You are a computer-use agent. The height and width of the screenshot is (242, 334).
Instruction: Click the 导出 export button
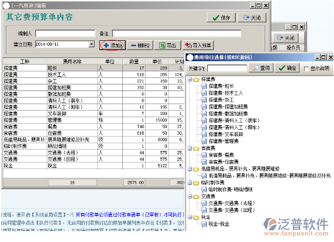coord(168,45)
